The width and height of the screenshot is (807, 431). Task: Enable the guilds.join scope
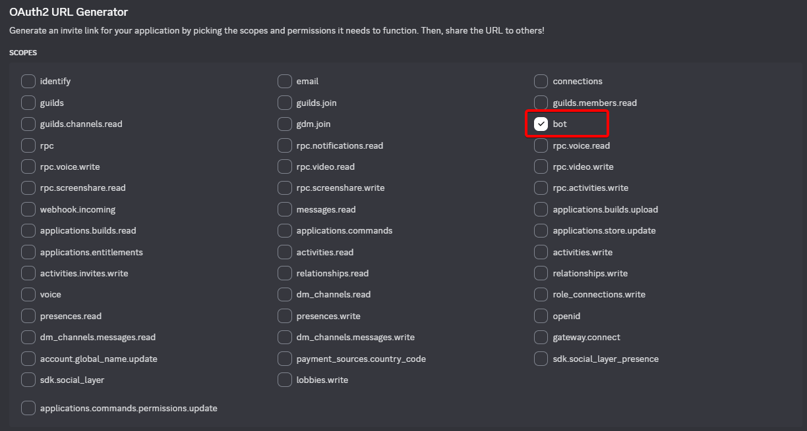pyautogui.click(x=284, y=103)
